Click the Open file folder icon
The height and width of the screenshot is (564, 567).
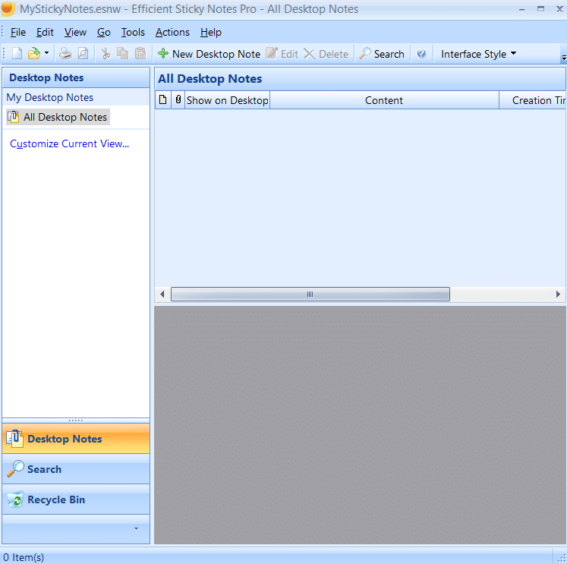click(33, 54)
